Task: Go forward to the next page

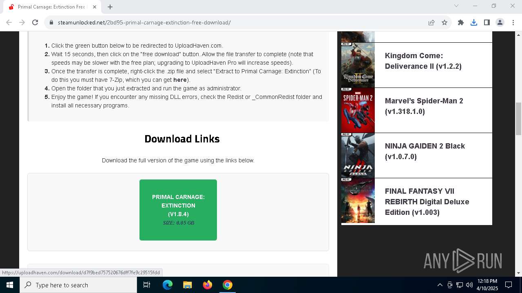Action: click(22, 22)
